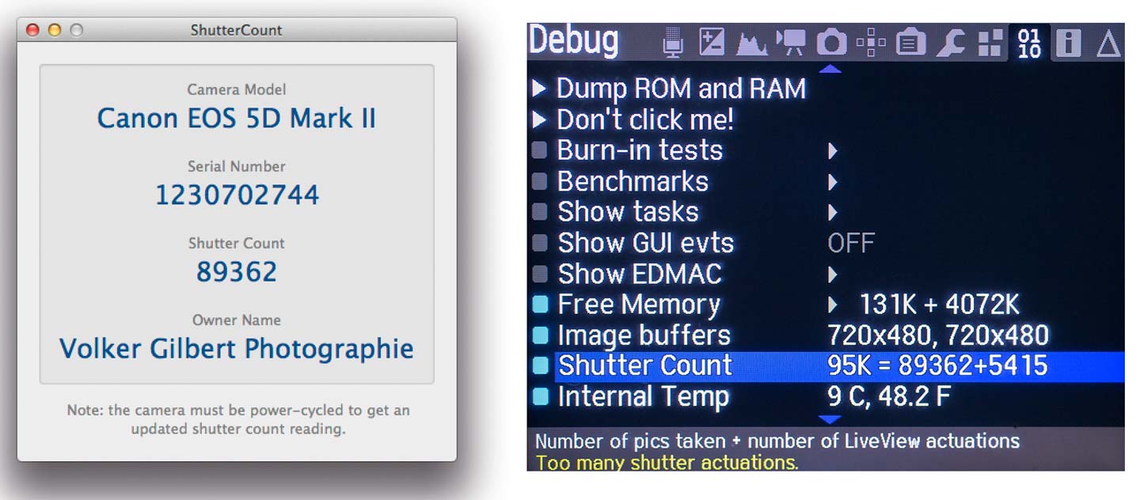
Task: Select the Burn-in tests menu entry
Action: pos(640,150)
